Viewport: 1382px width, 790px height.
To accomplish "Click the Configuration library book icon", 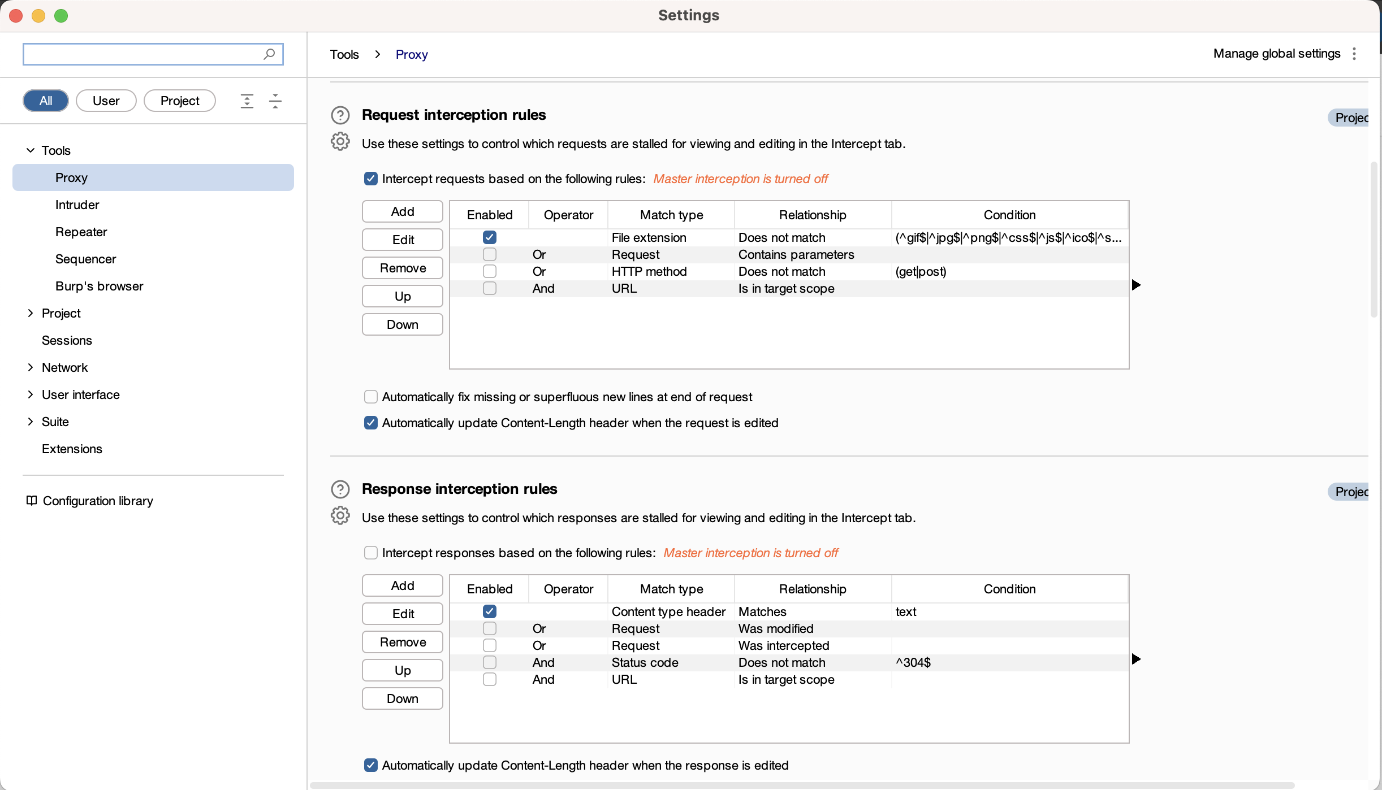I will tap(32, 501).
